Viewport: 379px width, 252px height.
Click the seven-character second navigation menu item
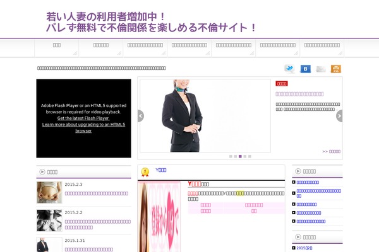coord(101,45)
